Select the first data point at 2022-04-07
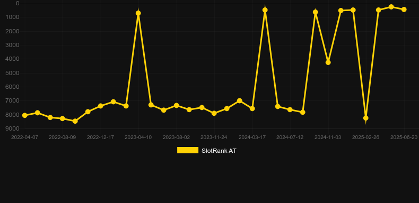419x203 pixels. [x=24, y=115]
